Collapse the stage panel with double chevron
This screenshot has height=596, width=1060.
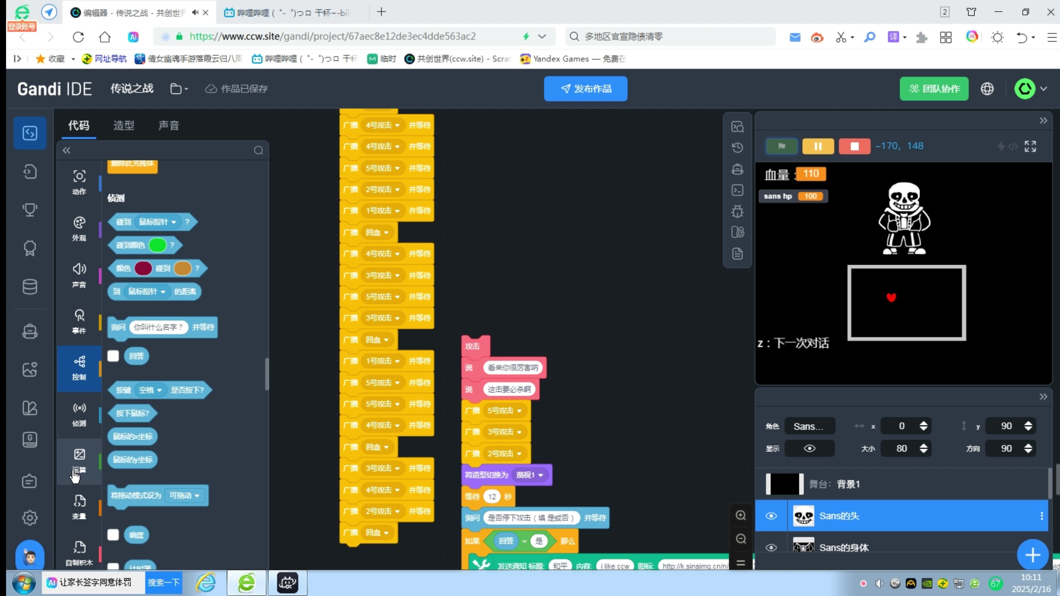tap(1043, 121)
